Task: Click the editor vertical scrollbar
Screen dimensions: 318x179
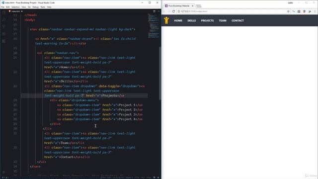Action: [x=160, y=73]
